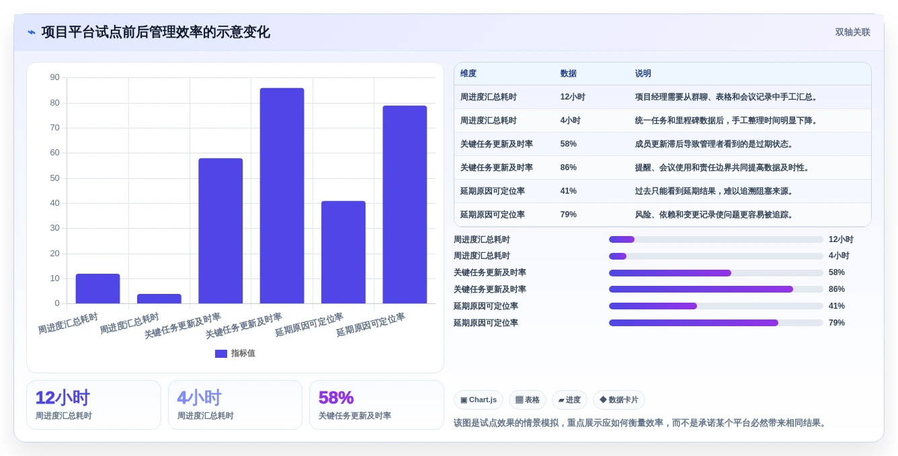Image resolution: width=898 pixels, height=456 pixels.
Task: Click the progress bar labeled 58%
Action: 716,273
